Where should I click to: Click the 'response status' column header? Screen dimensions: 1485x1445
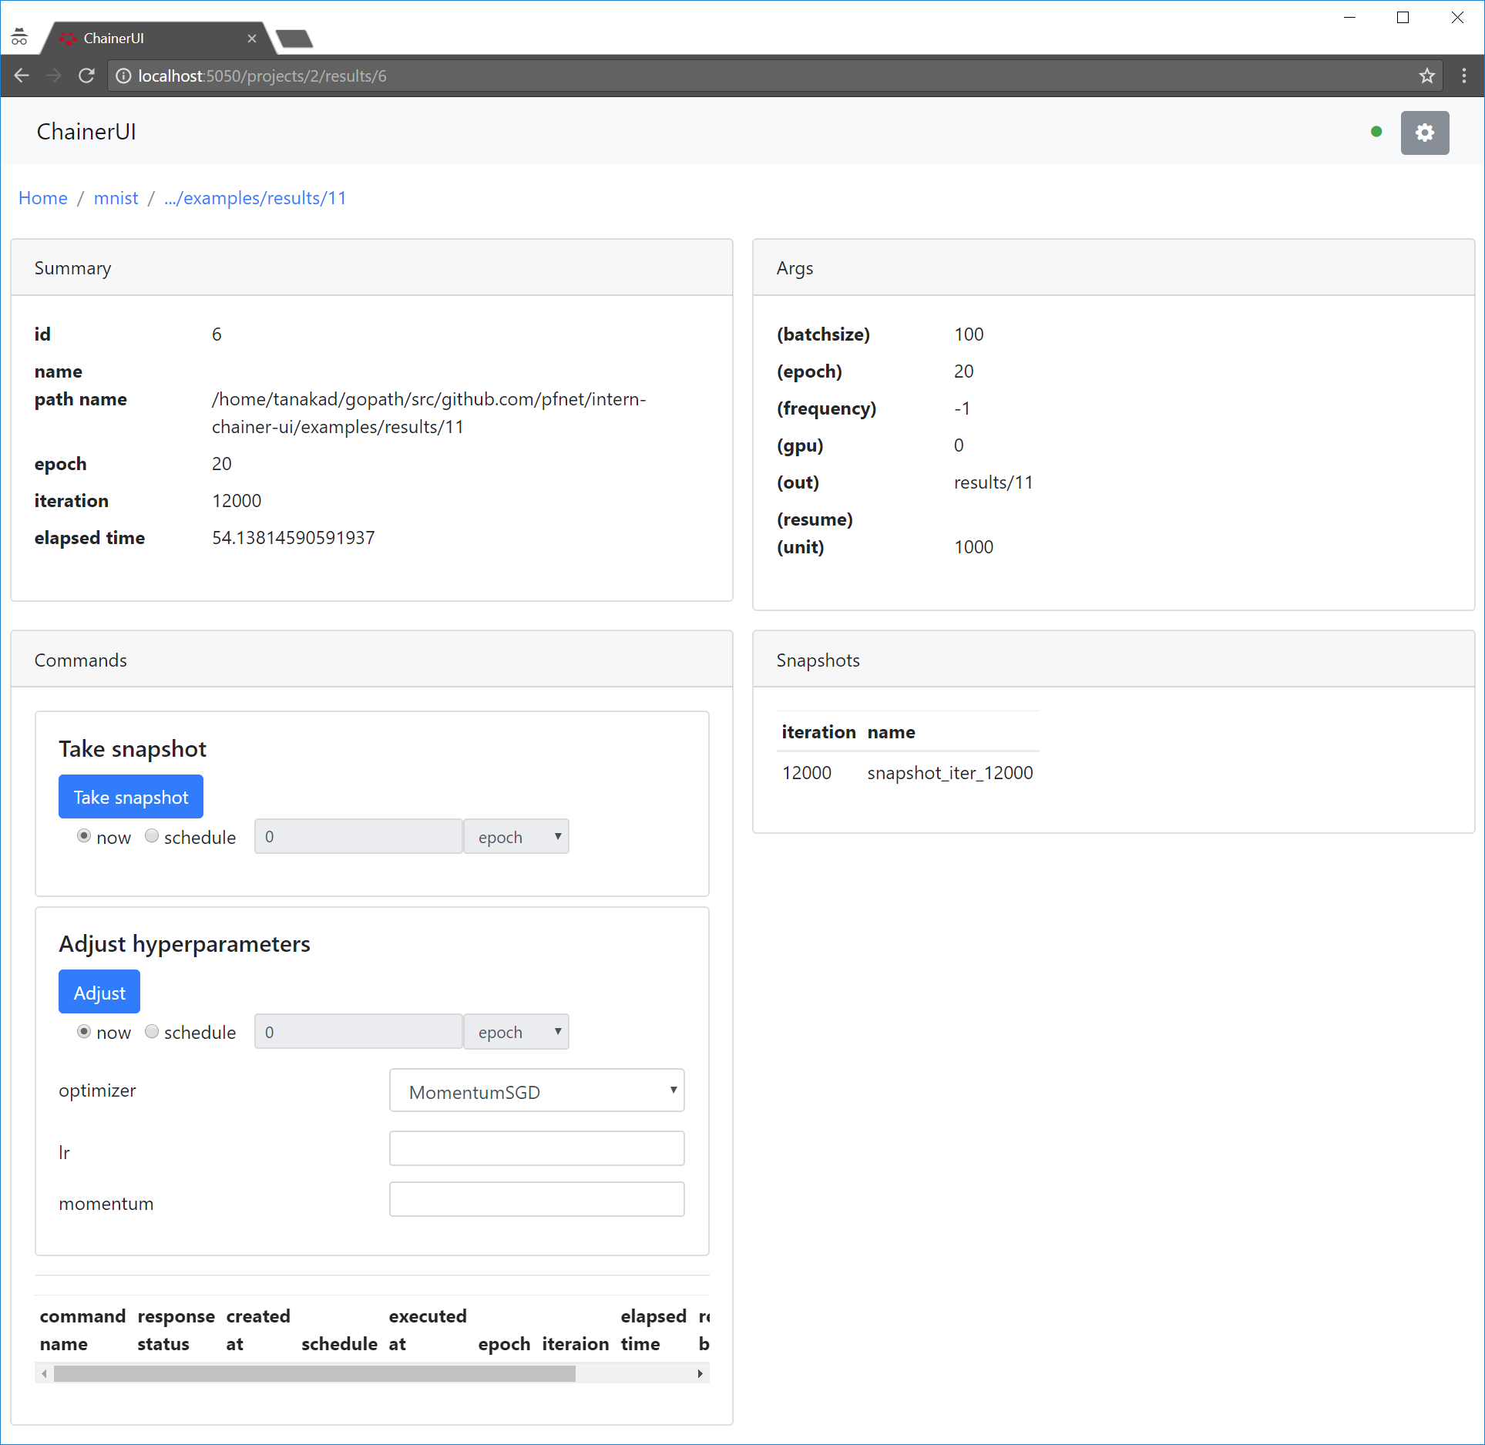(x=176, y=1330)
